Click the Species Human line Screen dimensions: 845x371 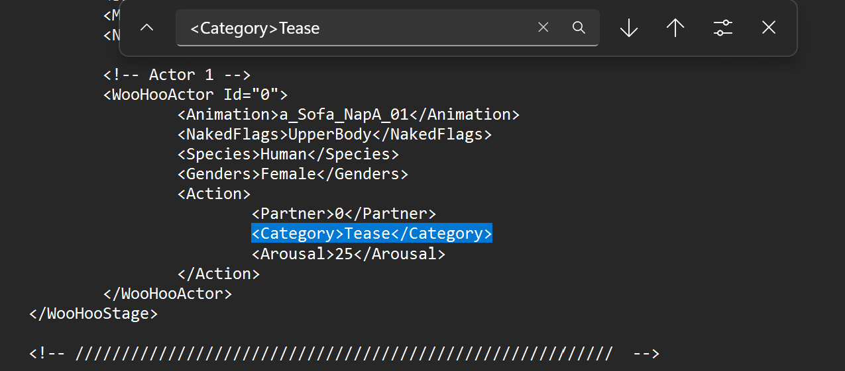point(288,154)
